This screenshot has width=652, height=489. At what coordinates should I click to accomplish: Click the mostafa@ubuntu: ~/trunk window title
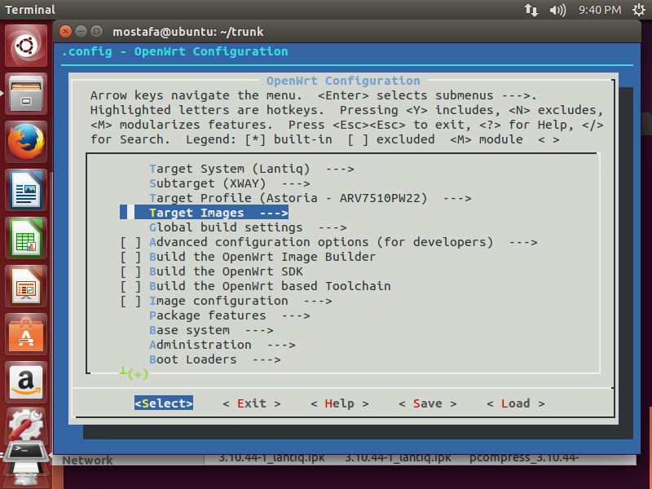point(188,32)
